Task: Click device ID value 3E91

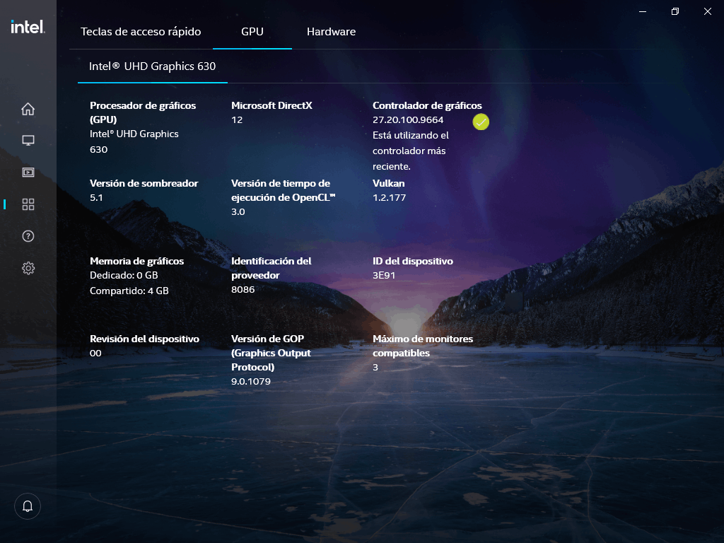Action: [x=384, y=275]
